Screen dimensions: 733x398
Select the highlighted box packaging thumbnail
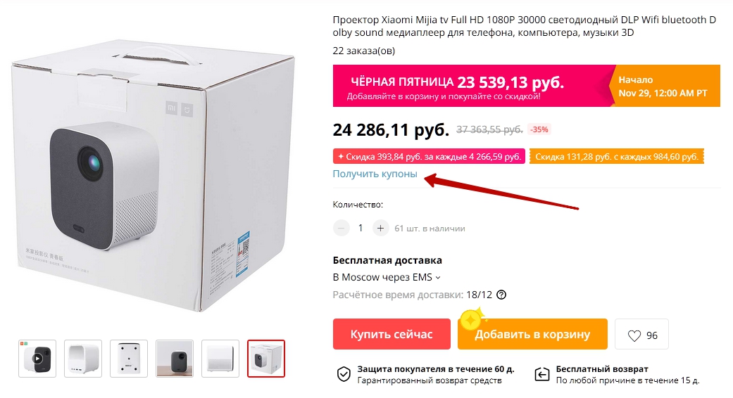point(266,359)
